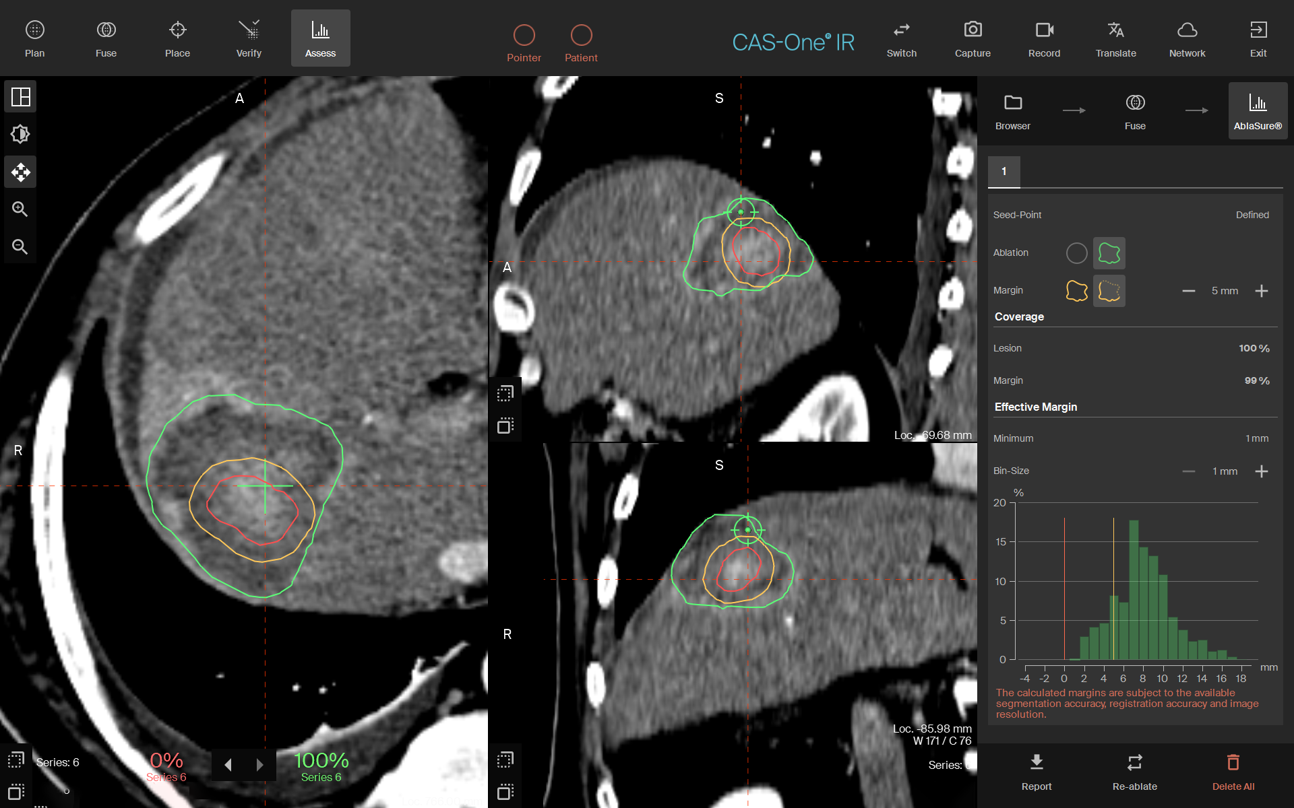Click the 0% Series 6 blend label
Image resolution: width=1294 pixels, height=808 pixels.
tap(166, 766)
